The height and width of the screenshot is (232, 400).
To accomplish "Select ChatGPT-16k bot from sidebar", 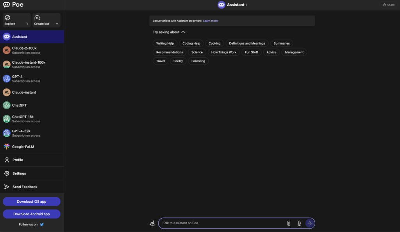I will pos(32,119).
